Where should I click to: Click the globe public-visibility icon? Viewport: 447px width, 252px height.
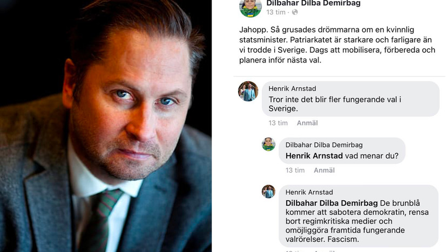click(295, 12)
